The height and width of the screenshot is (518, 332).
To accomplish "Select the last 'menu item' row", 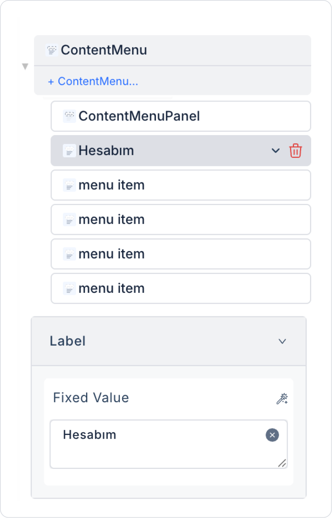I will (180, 288).
